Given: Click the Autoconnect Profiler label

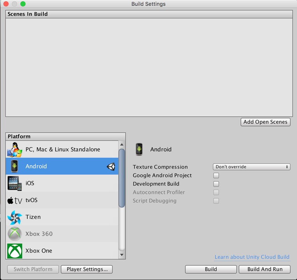Looking at the screenshot, I should pos(159,192).
